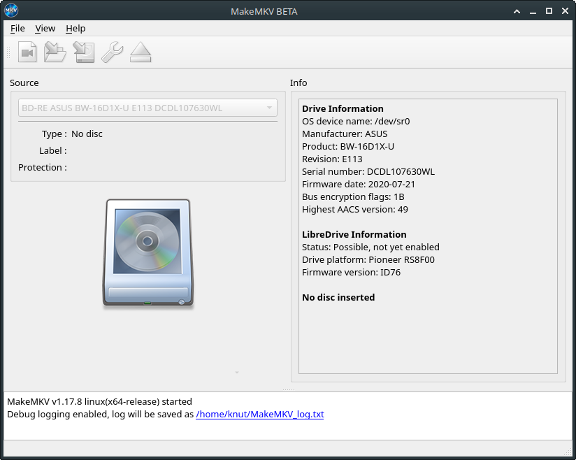Click the large disc drive image
The image size is (576, 460).
point(147,253)
